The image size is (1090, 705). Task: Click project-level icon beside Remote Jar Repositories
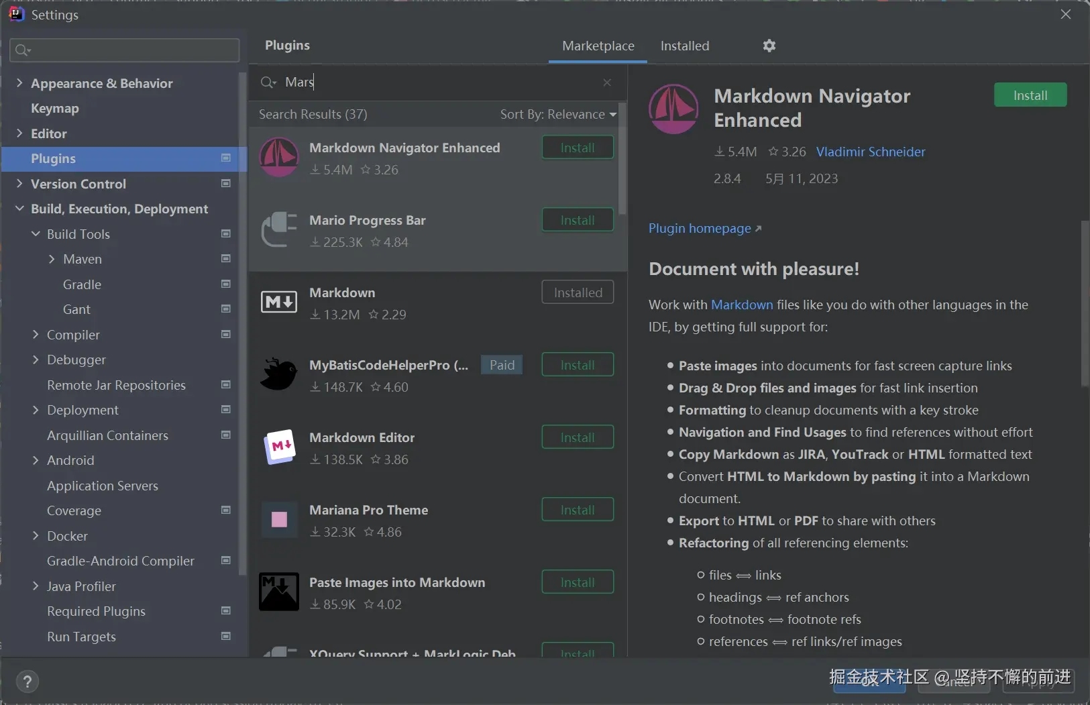(226, 384)
